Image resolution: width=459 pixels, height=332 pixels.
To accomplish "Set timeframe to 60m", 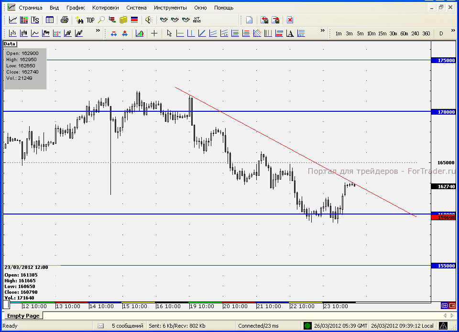I will point(404,33).
